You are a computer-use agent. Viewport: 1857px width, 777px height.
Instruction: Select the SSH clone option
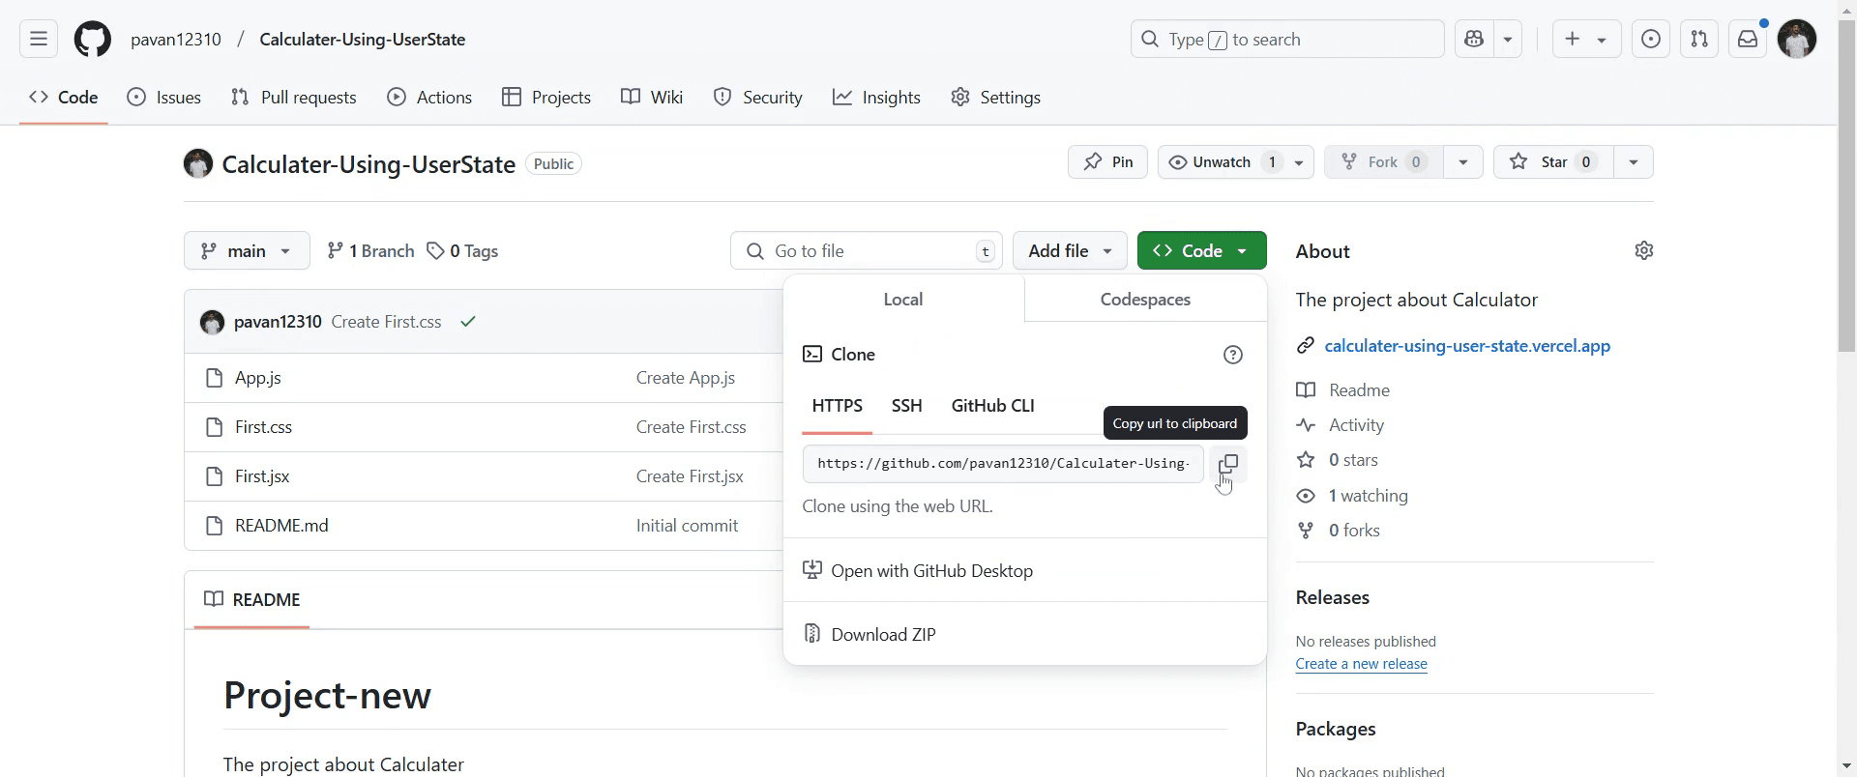pos(907,406)
